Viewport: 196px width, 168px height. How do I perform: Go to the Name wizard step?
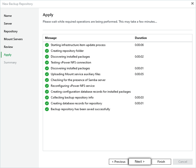[x=8, y=16]
